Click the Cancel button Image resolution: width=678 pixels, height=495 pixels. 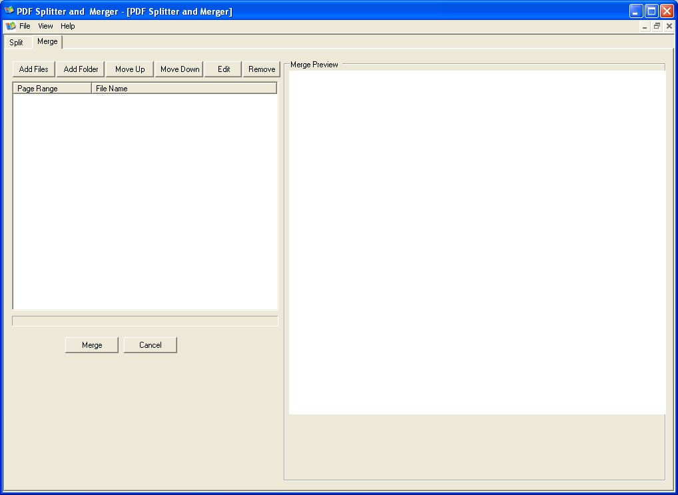tap(151, 345)
